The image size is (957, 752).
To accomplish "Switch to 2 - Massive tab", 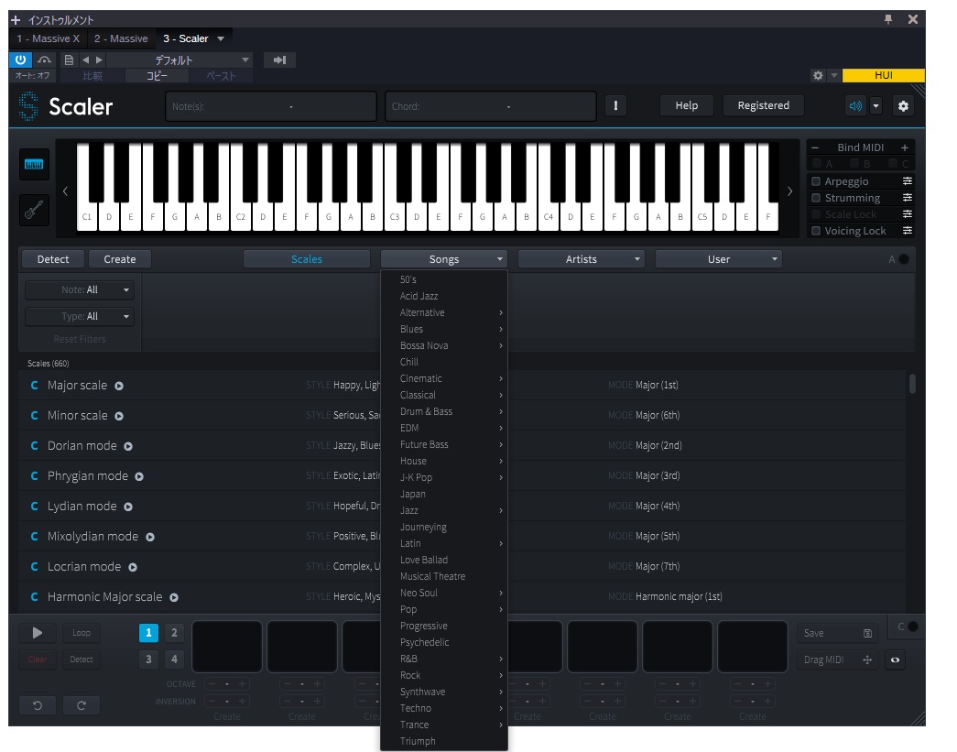I will pyautogui.click(x=121, y=38).
